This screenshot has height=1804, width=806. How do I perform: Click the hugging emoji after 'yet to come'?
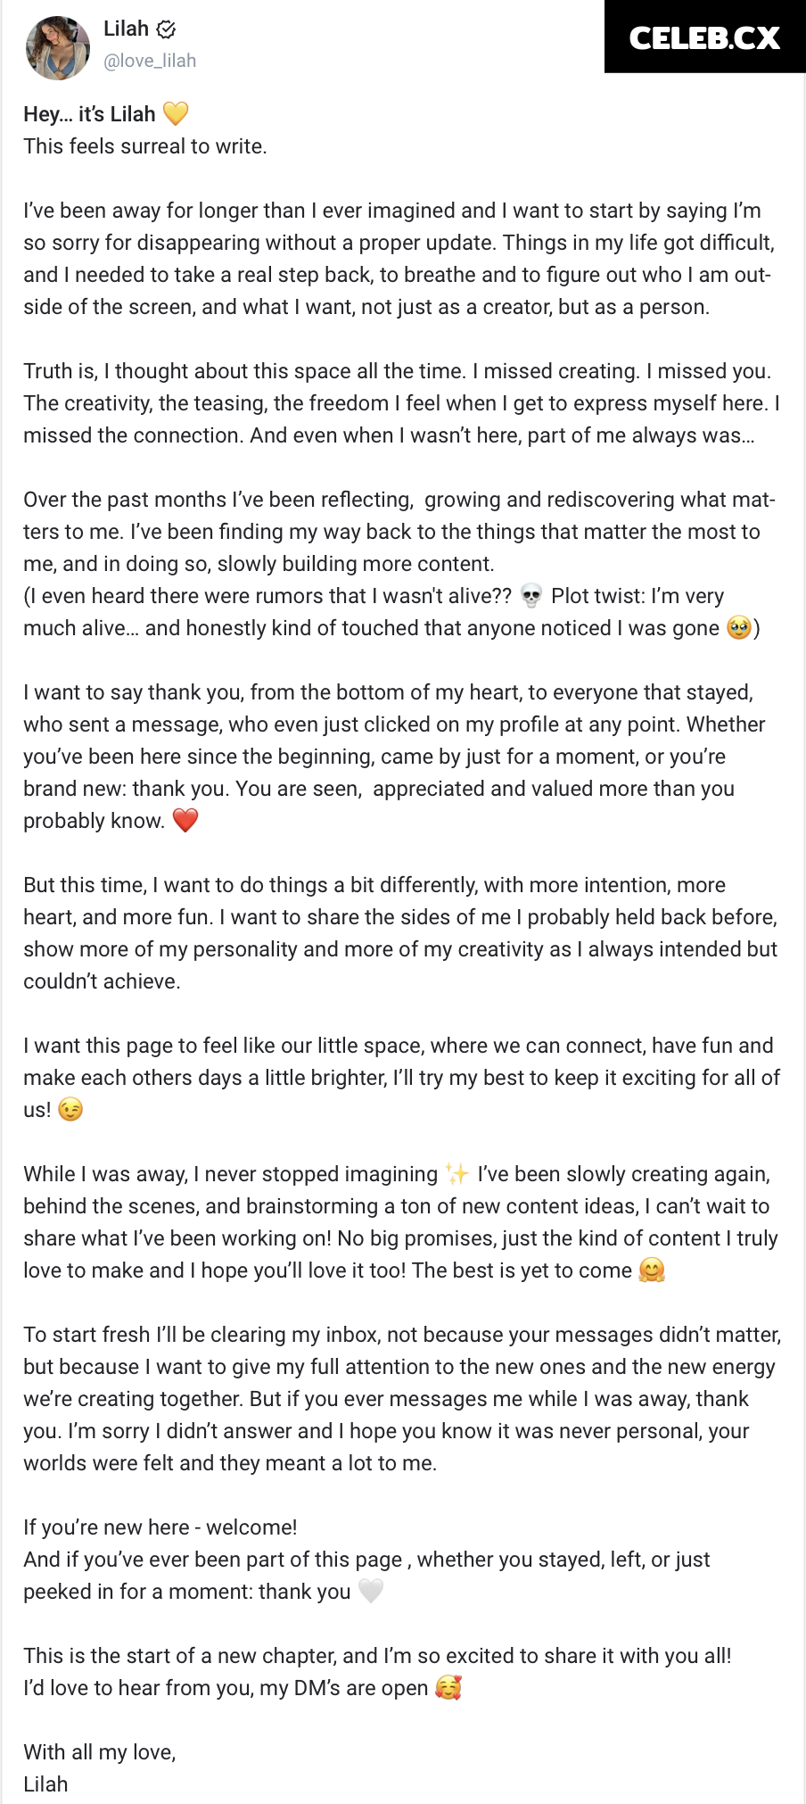tap(653, 1270)
